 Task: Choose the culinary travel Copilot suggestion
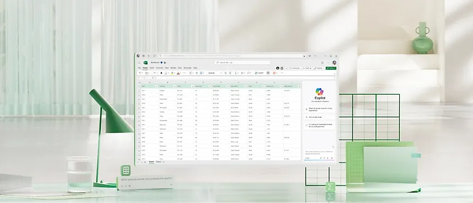(x=319, y=109)
